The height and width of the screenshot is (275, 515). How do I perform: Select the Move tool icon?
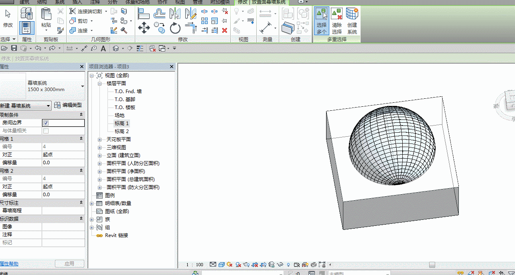coord(144,28)
